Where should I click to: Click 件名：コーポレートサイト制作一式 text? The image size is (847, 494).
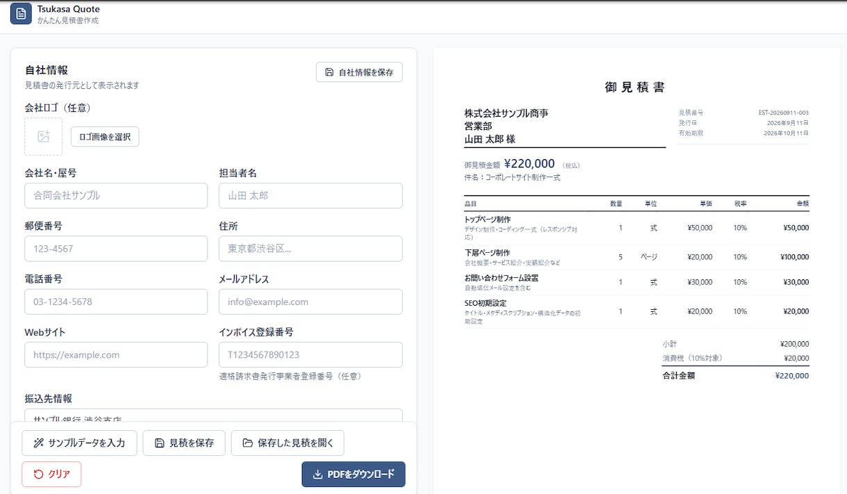click(512, 178)
